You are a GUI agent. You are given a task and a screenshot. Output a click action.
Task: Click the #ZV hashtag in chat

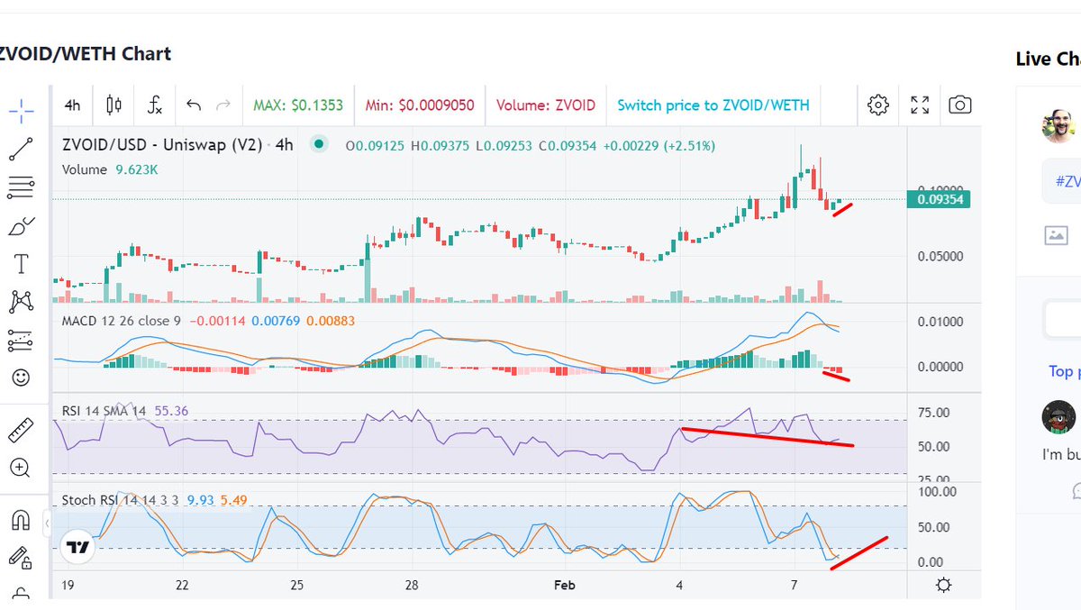(x=1067, y=181)
